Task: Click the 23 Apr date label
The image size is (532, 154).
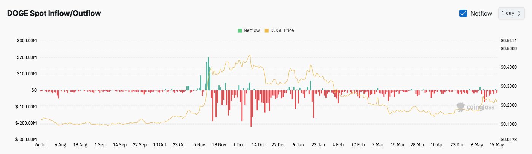Action: coord(457,145)
